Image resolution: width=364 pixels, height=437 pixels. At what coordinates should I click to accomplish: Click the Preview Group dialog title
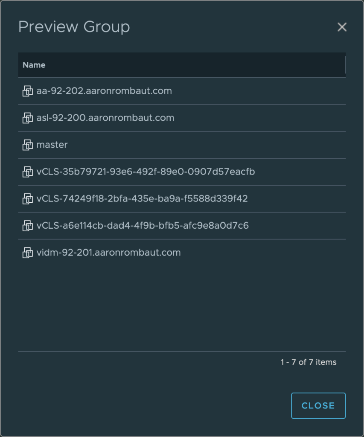click(74, 27)
